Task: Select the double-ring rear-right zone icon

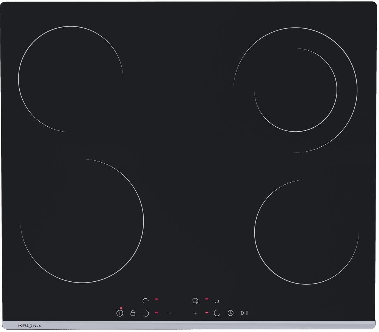Action: [195, 301]
